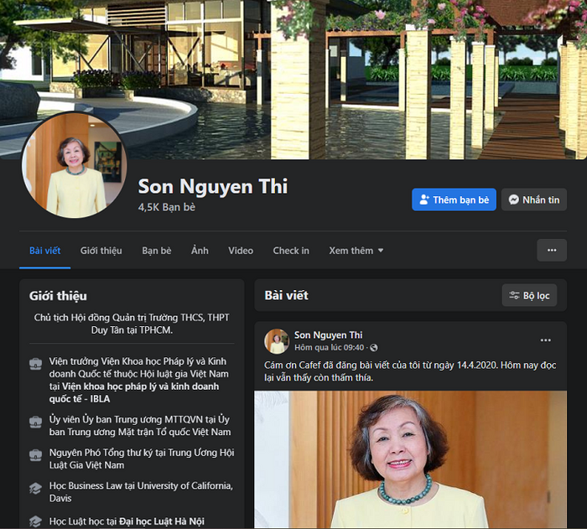This screenshot has height=529, width=587.
Task: Open the post options three-dots menu
Action: (x=545, y=340)
